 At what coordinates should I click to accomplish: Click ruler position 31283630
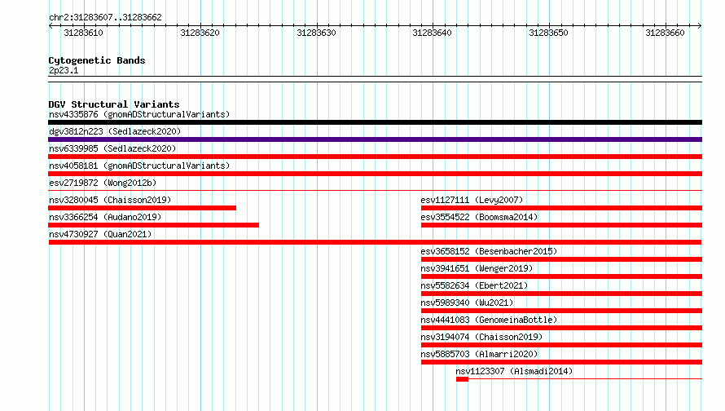click(316, 33)
